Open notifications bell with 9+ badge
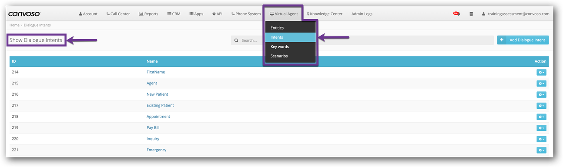Screen dimensions: 563x167 click(457, 14)
